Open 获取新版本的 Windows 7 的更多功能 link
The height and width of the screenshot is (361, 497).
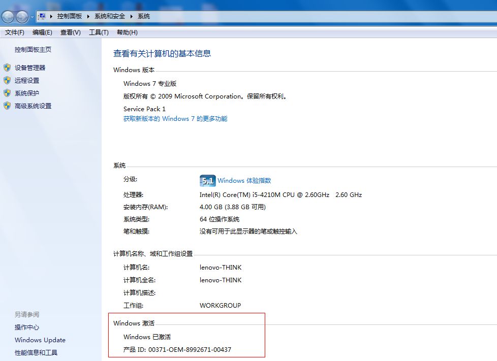(175, 118)
